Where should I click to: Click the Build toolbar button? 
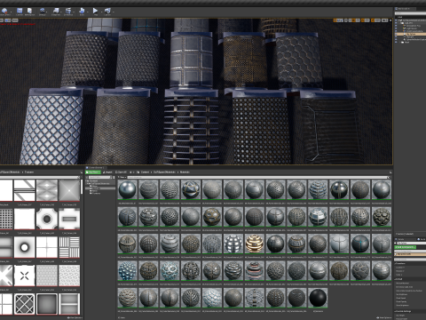point(82,12)
